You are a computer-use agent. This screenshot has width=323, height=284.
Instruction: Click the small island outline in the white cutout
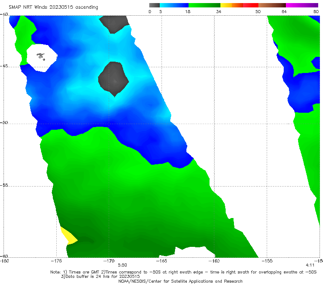(x=41, y=56)
